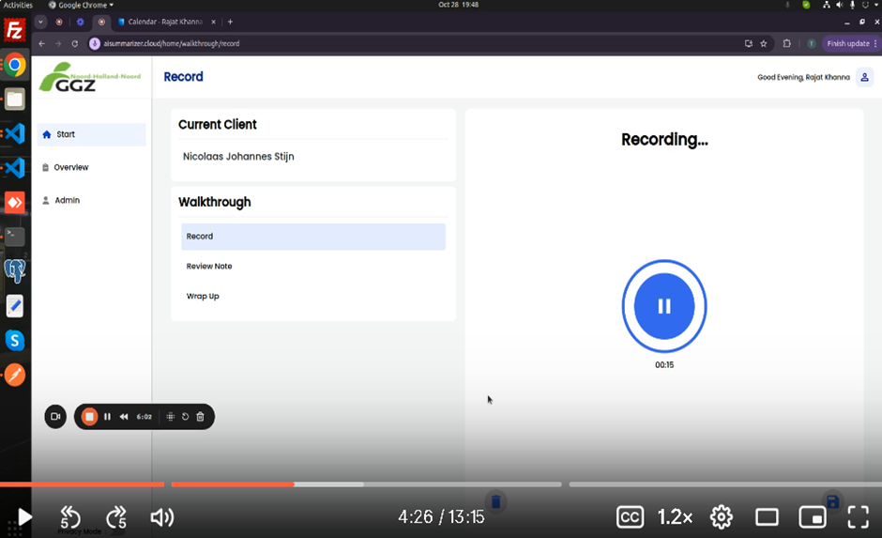Skip forward 5 seconds in the video

pos(116,517)
